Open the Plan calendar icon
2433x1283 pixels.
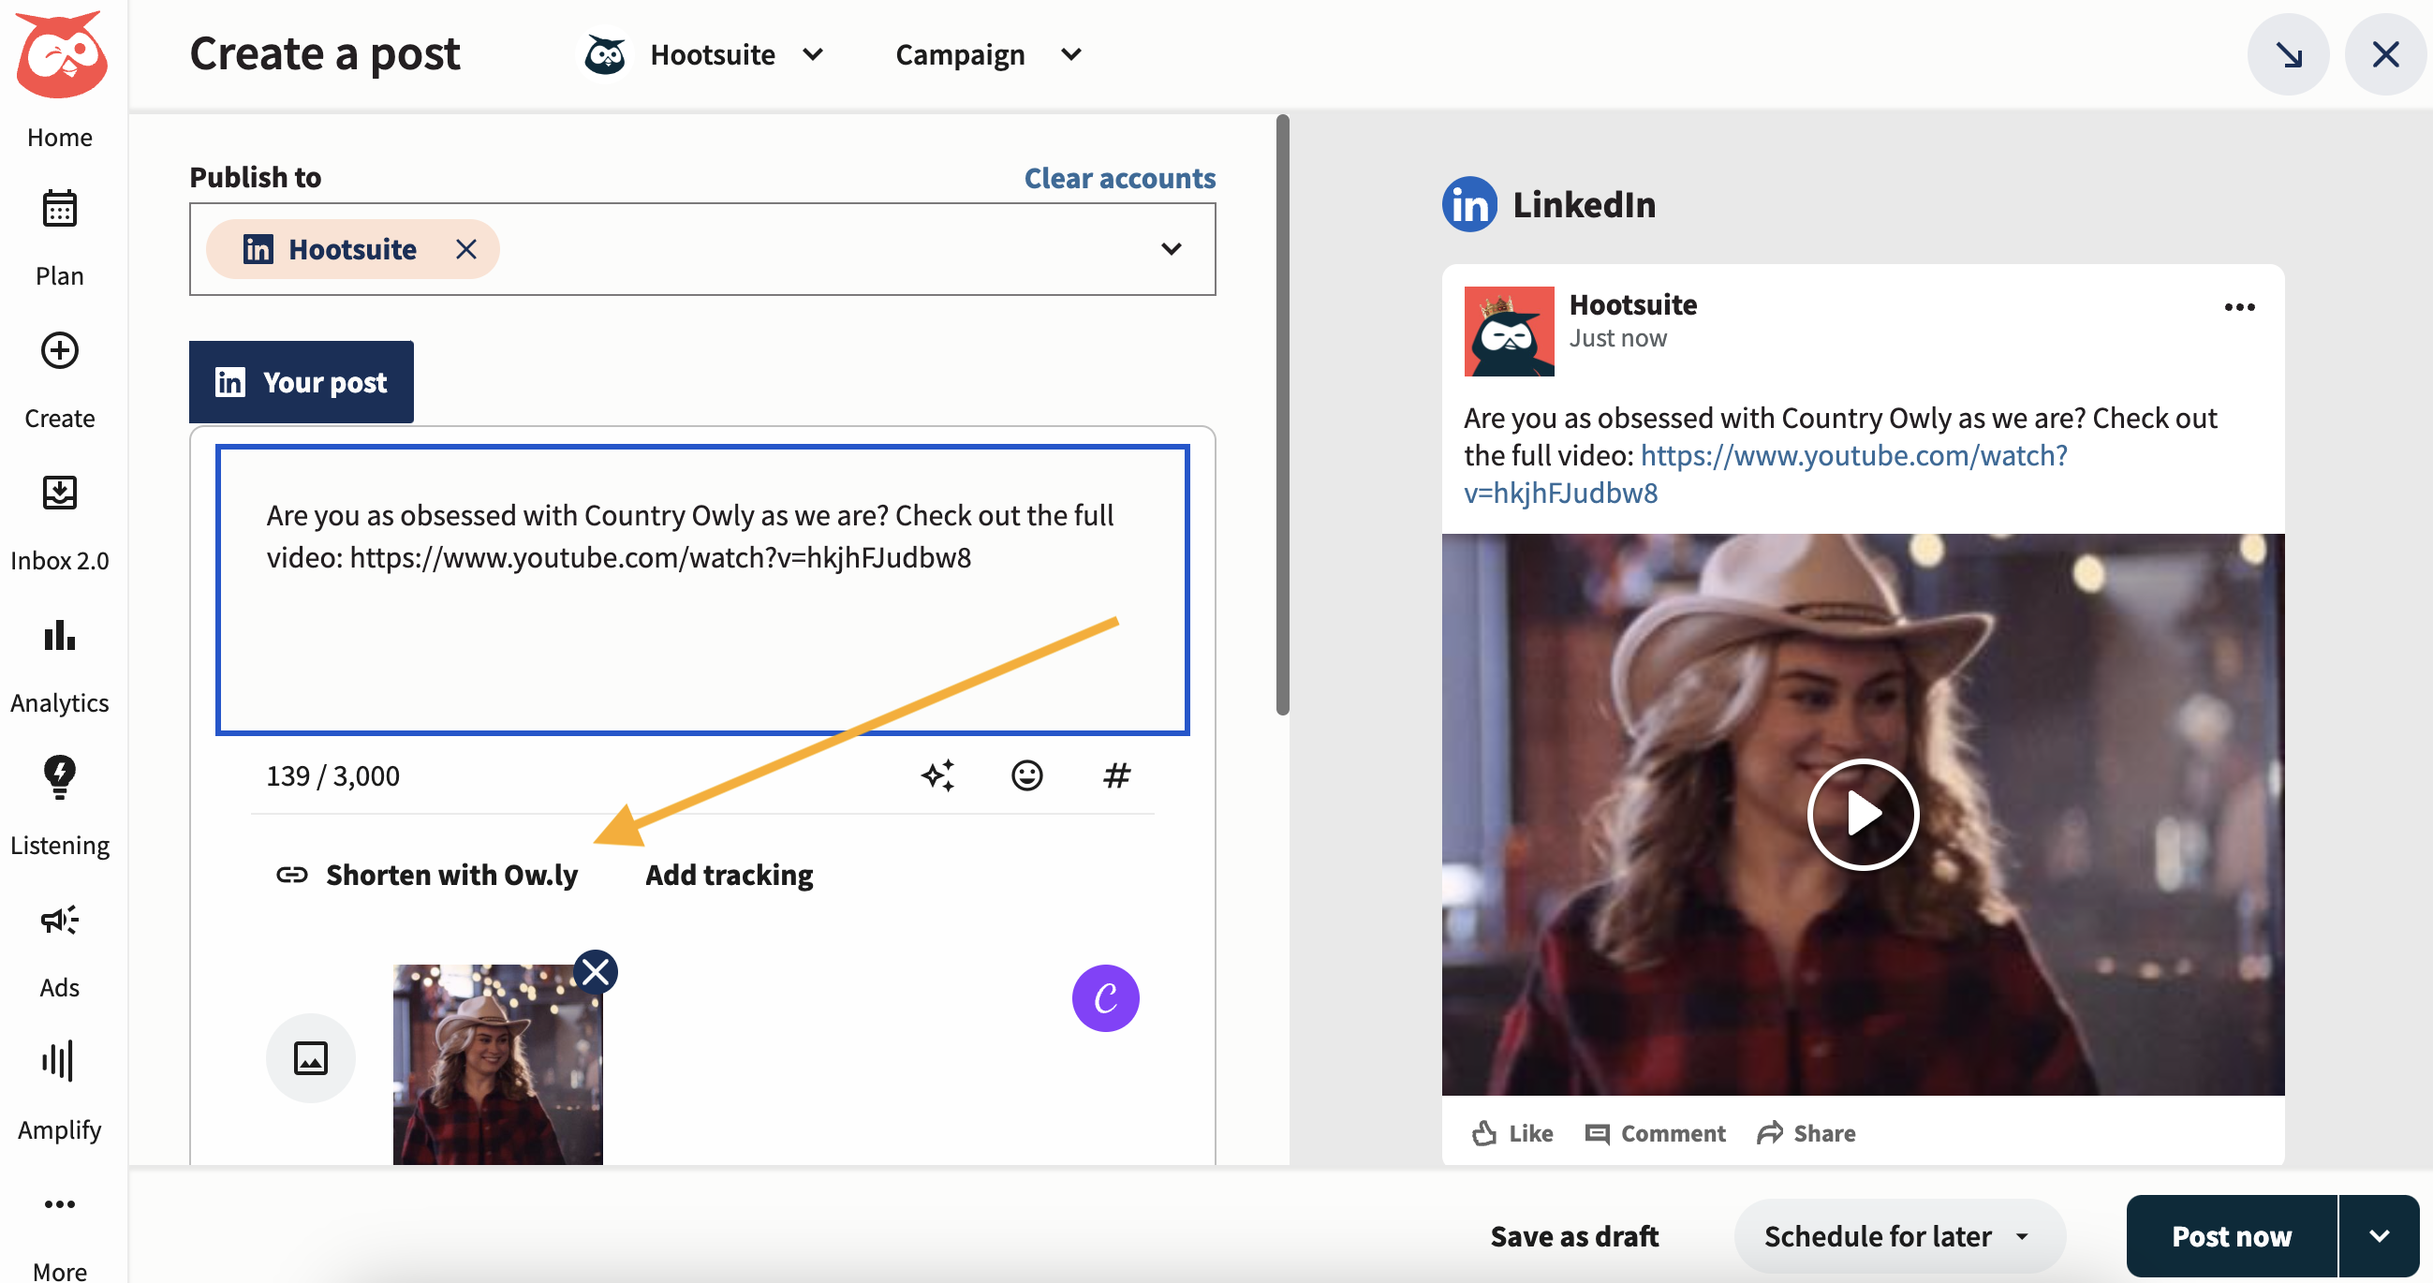coord(60,209)
